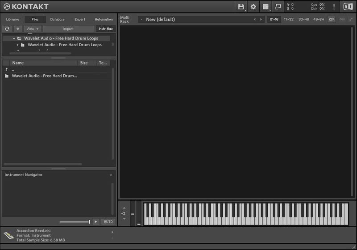357x250 pixels.
Task: Click the minimize rack view icon
Action: (x=278, y=7)
